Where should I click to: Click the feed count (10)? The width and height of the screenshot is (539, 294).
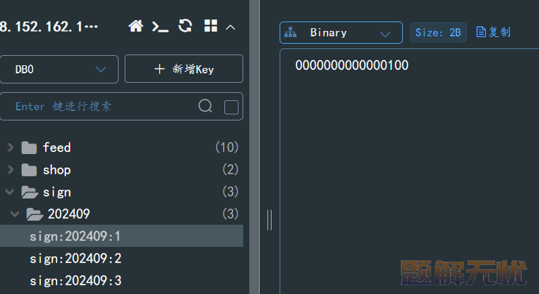pyautogui.click(x=227, y=147)
